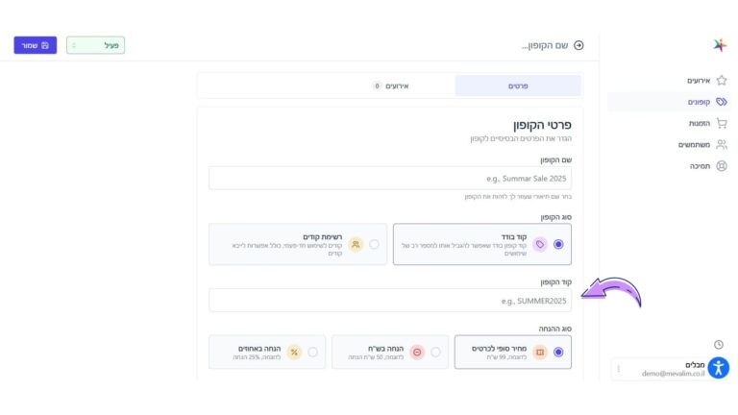Choose the percentage discount radio option
The width and height of the screenshot is (738, 415).
312,352
